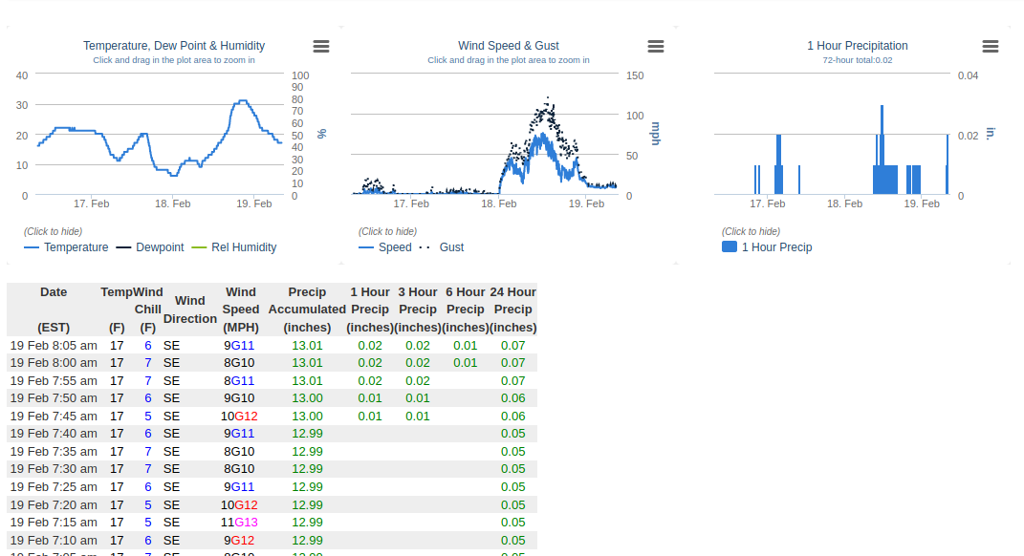
Task: Click 6 hour precip 0.01 in 8:00 am row
Action: tap(466, 363)
